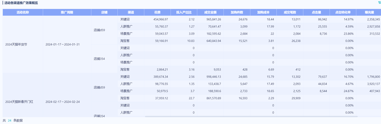Click the spend value 389,674.34
This screenshot has width=381, height=124.
point(161,77)
